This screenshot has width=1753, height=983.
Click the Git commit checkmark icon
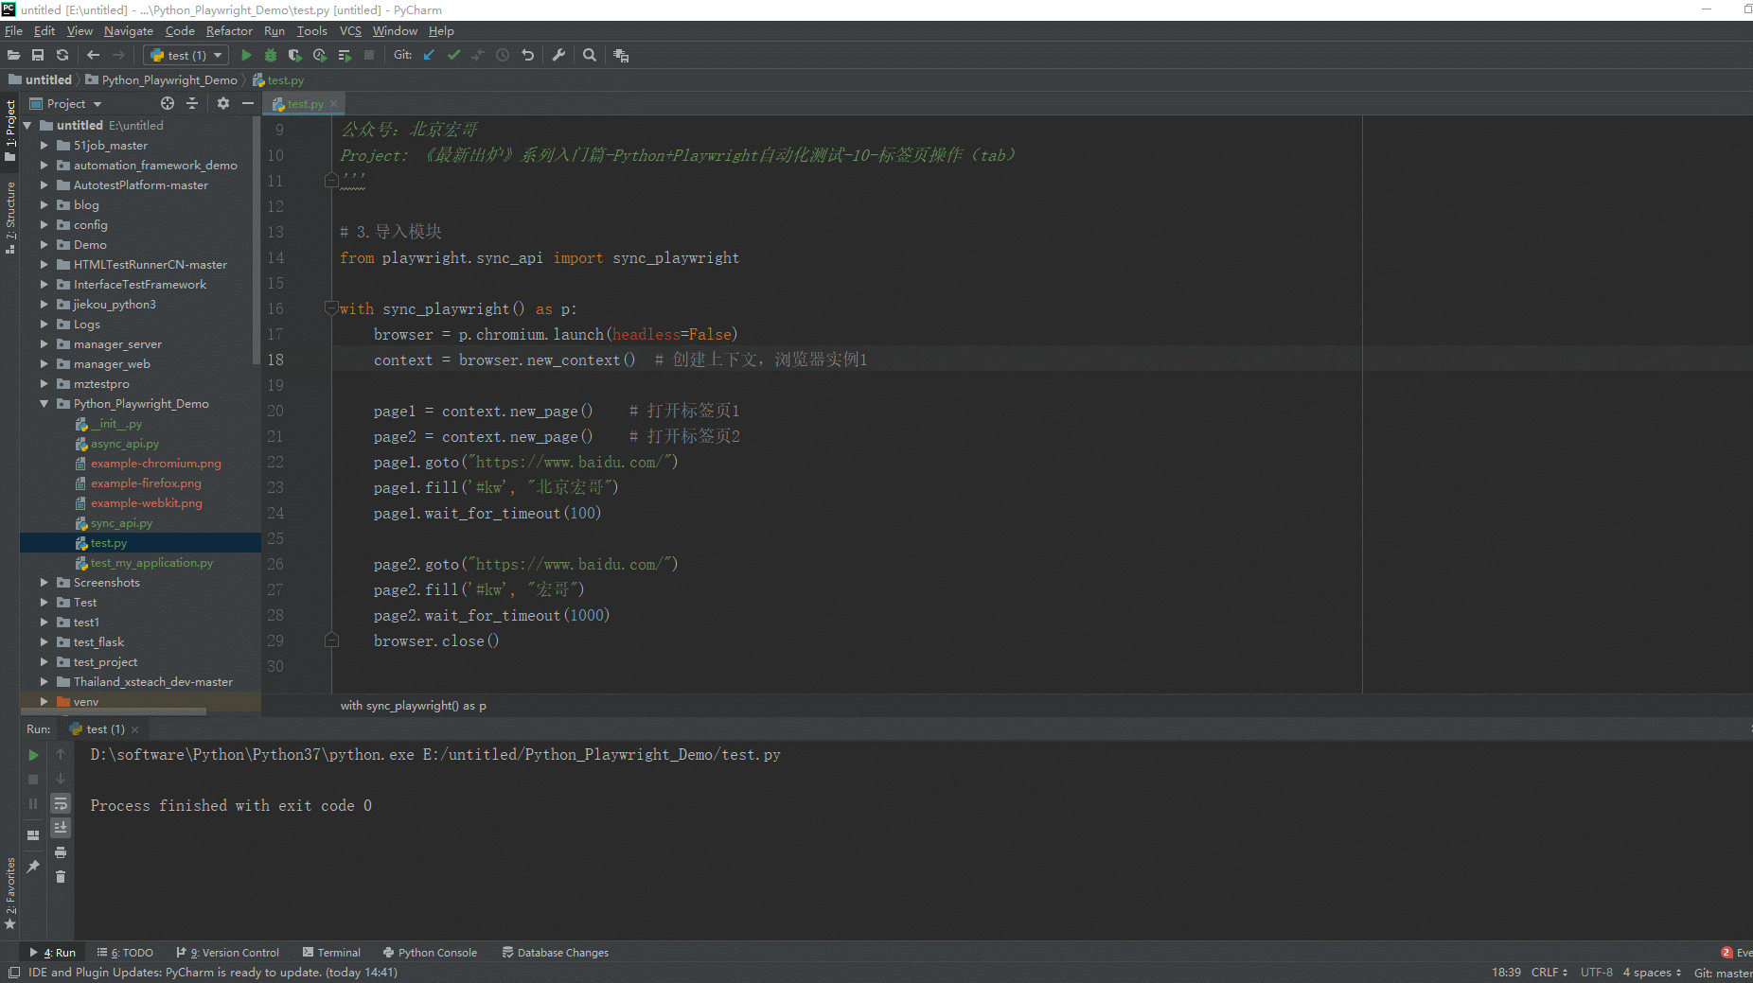(453, 56)
